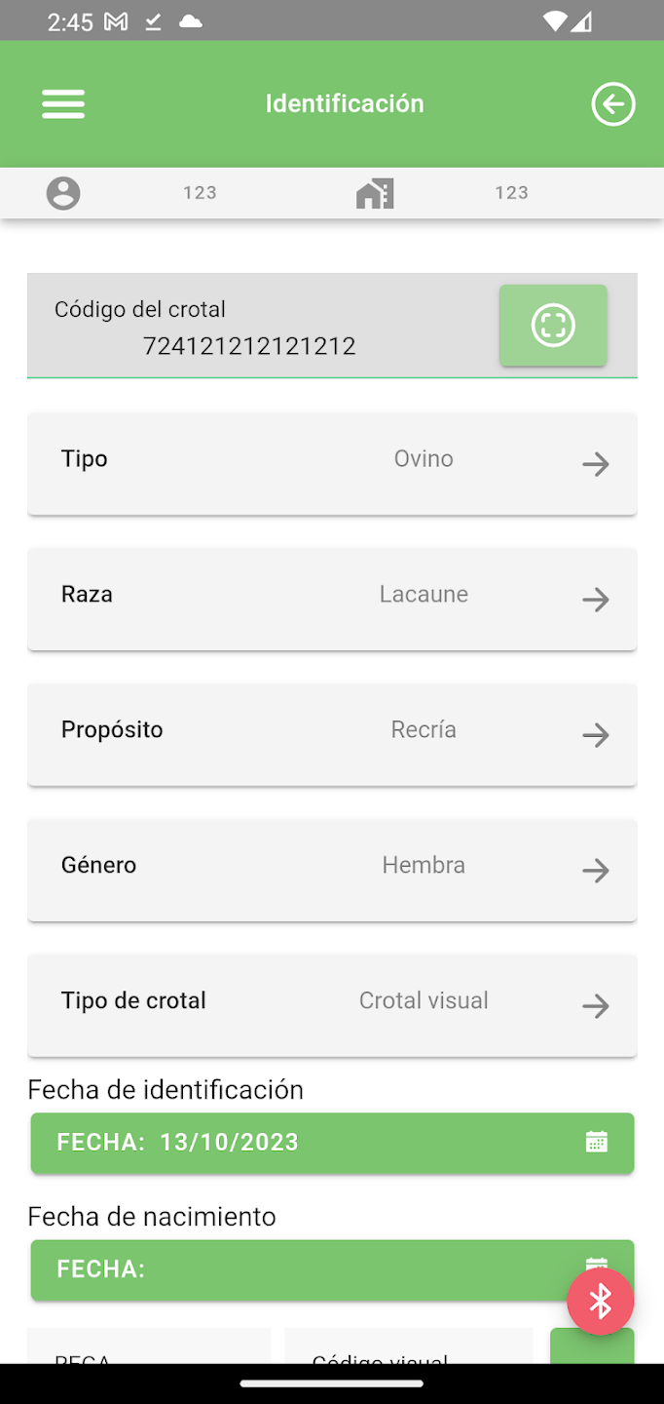Tap the red Bluetooth floating button
Image resolution: width=664 pixels, height=1404 pixels.
(601, 1302)
